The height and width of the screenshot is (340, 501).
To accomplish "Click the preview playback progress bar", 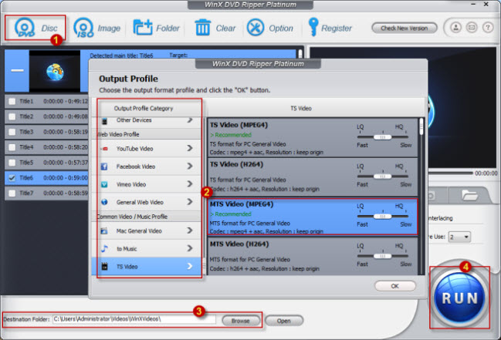I will click(x=451, y=173).
